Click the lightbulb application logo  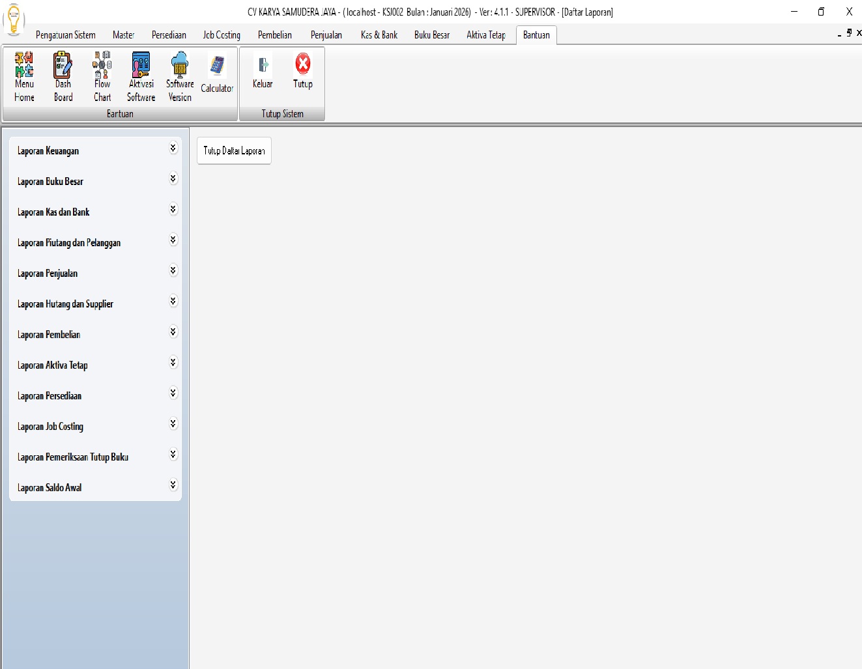pos(14,18)
